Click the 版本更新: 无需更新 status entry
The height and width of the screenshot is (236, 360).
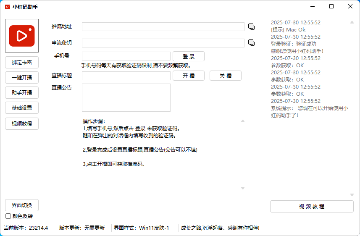click(x=82, y=228)
